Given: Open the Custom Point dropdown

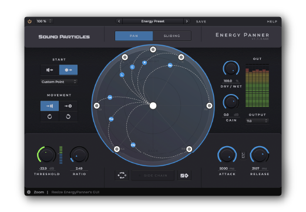Looking at the screenshot, I should [x=59, y=82].
